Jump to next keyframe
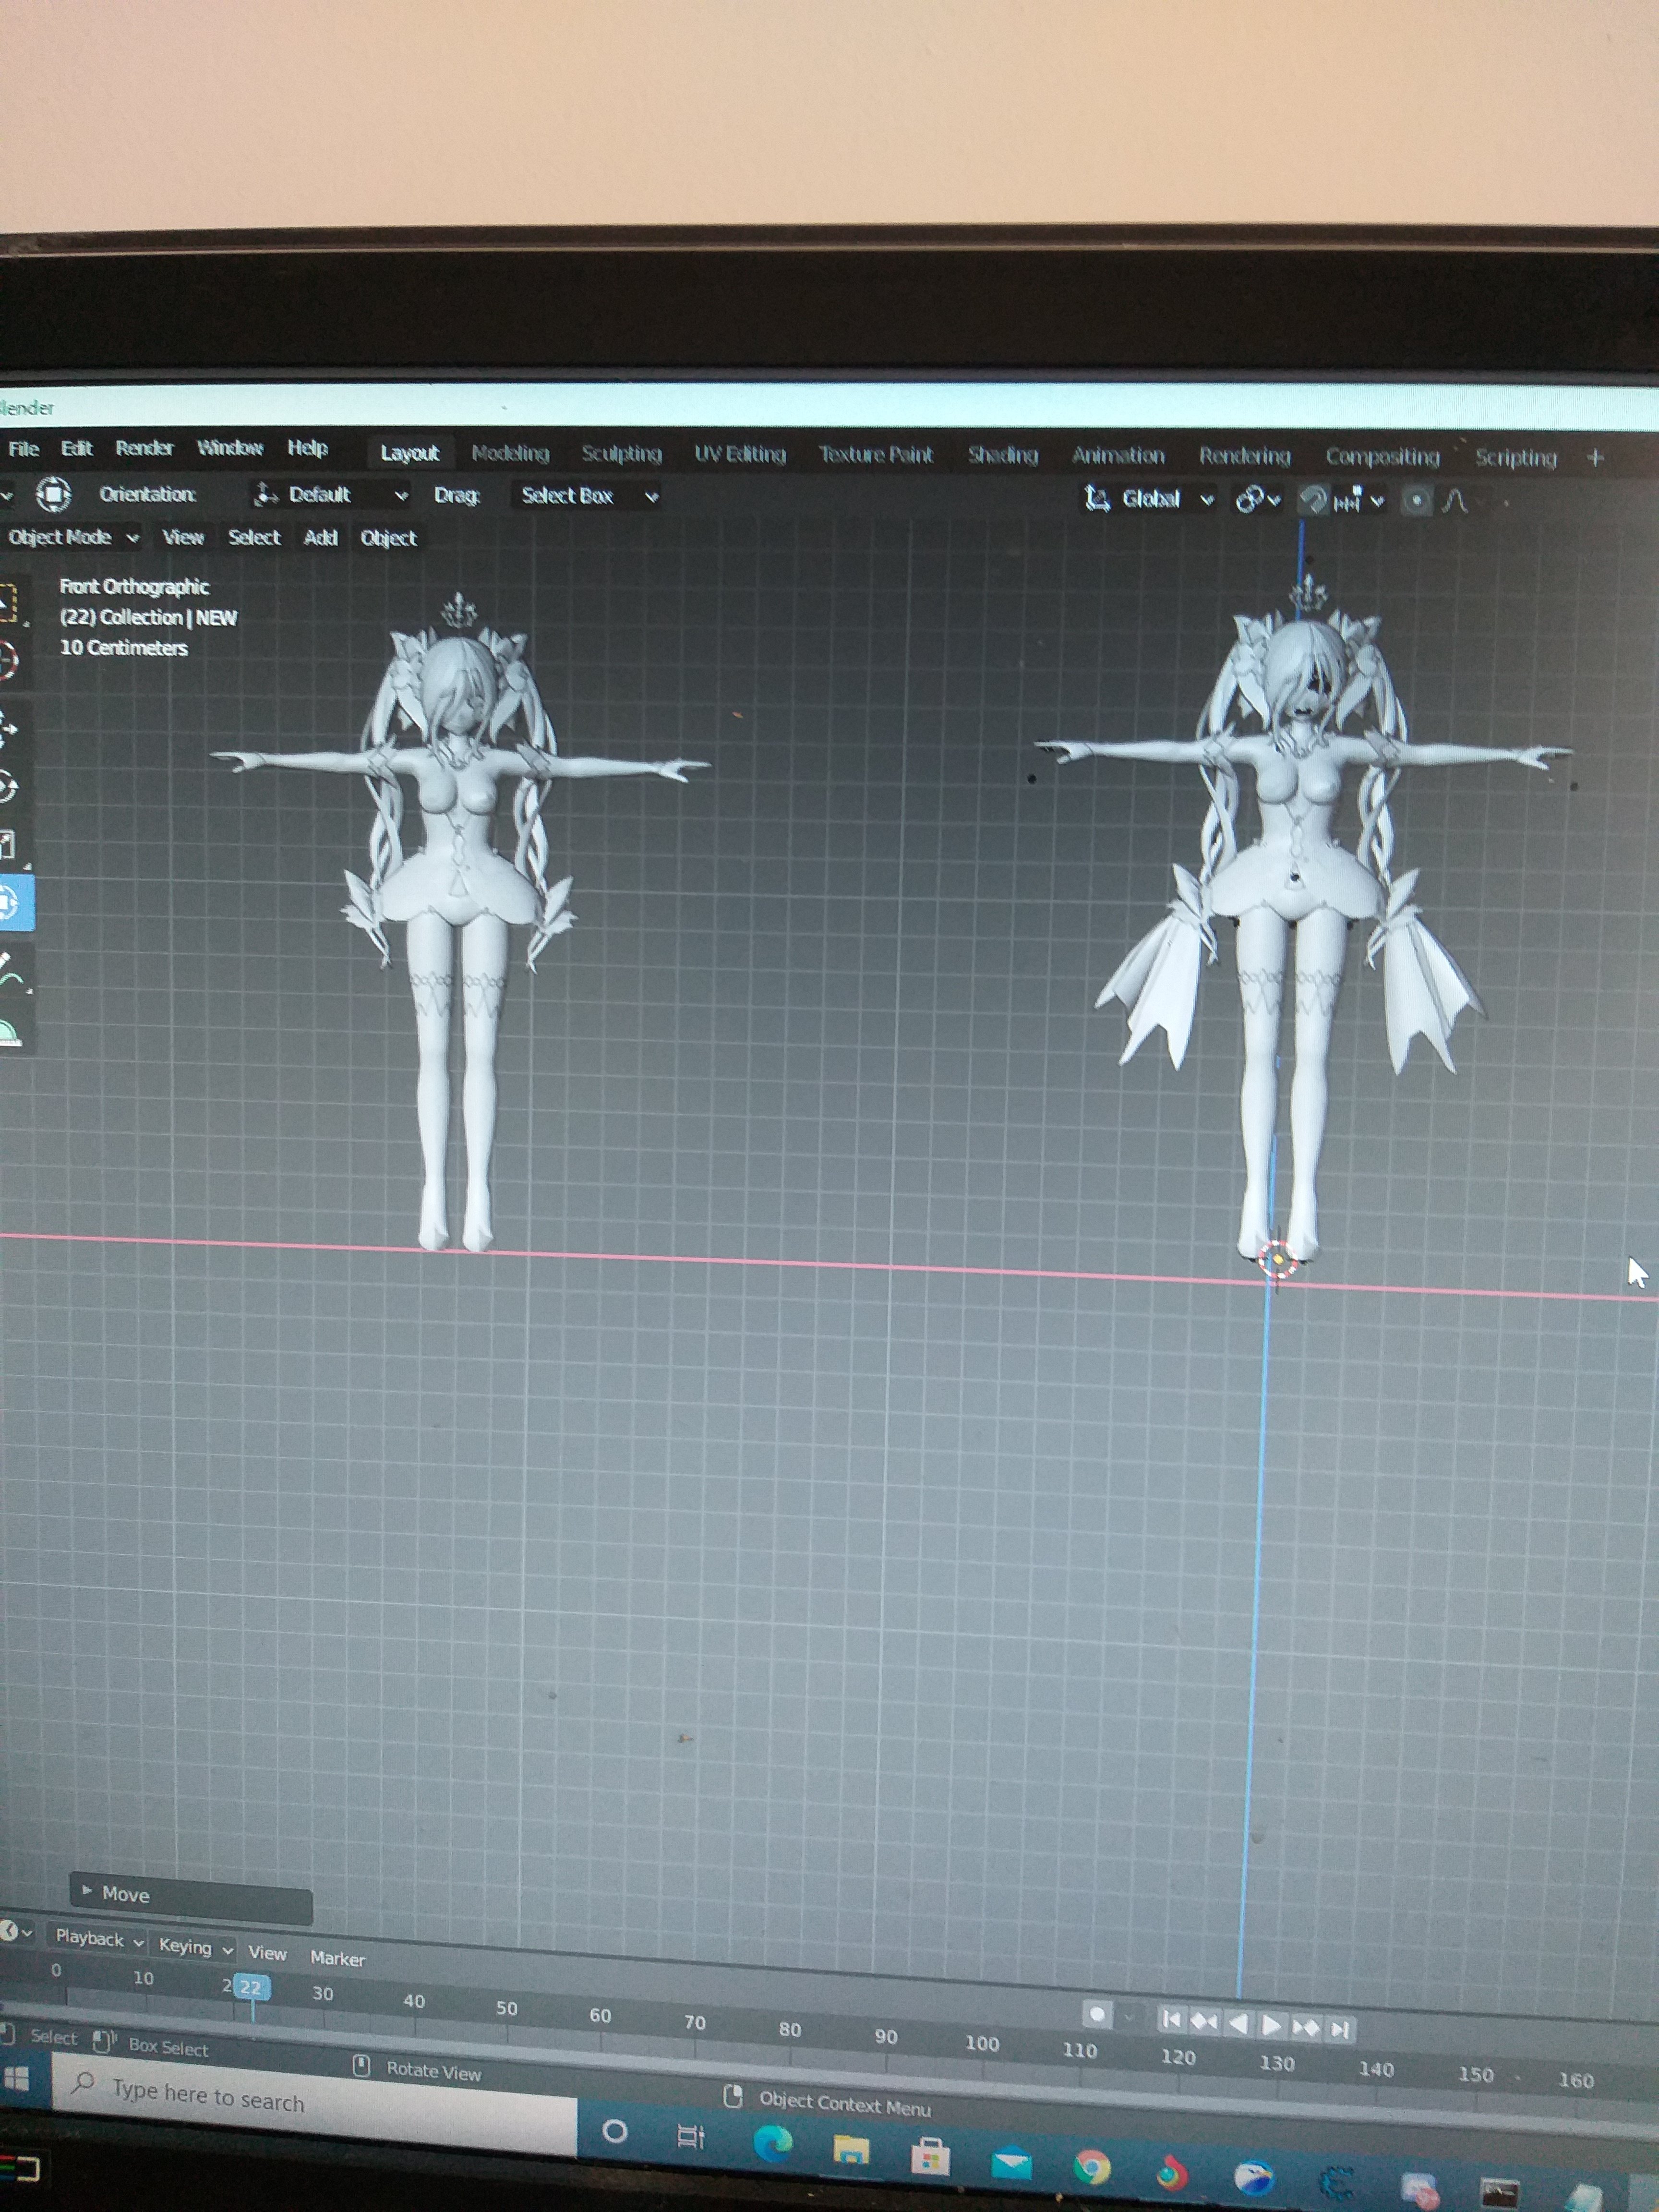 (x=1305, y=2027)
